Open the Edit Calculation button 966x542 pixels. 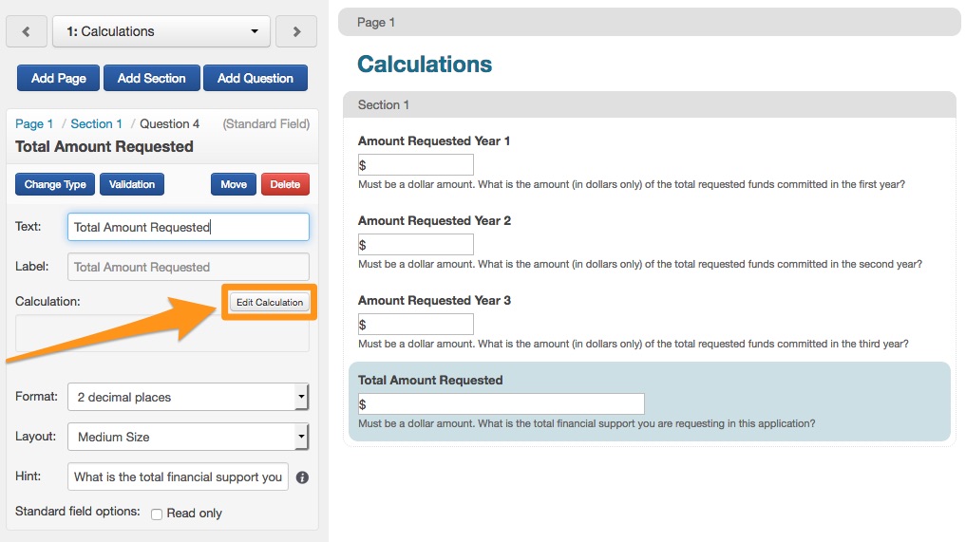(x=270, y=302)
